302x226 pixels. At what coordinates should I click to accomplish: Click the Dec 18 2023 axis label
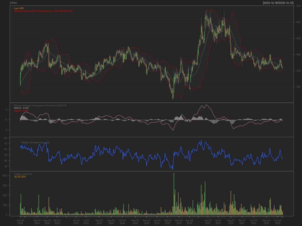(20, 222)
